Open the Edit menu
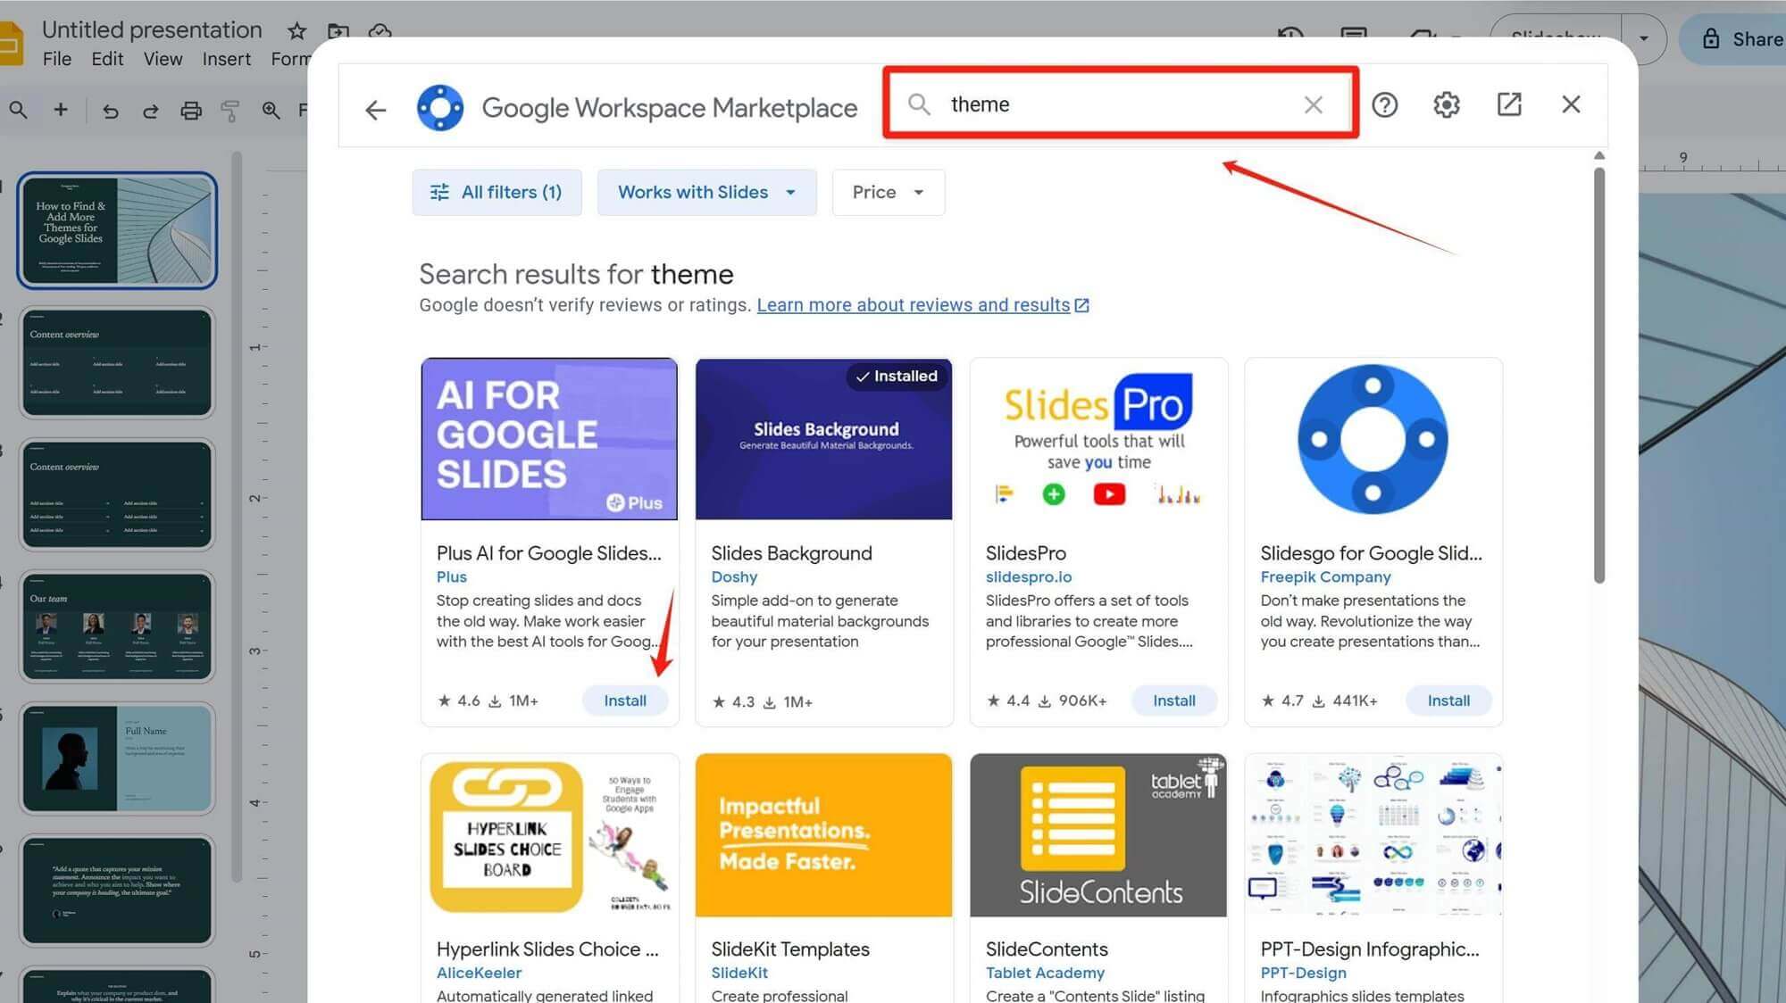Image resolution: width=1786 pixels, height=1003 pixels. click(x=107, y=59)
